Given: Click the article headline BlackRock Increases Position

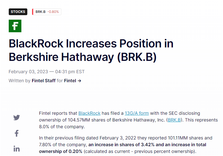Looking at the screenshot, I should pos(91,50).
